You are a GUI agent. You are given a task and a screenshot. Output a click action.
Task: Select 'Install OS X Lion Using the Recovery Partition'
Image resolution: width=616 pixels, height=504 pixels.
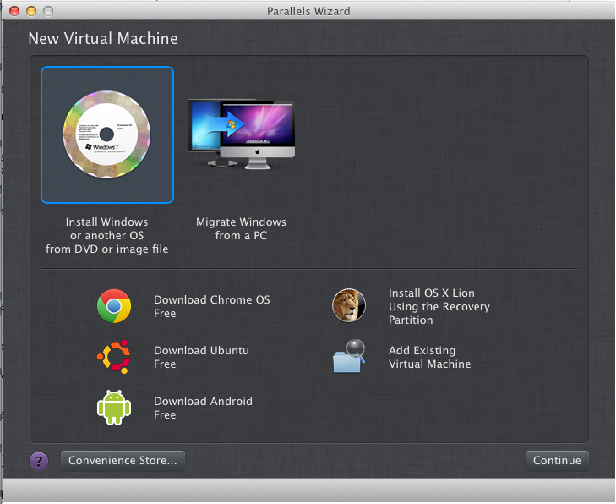tap(439, 306)
